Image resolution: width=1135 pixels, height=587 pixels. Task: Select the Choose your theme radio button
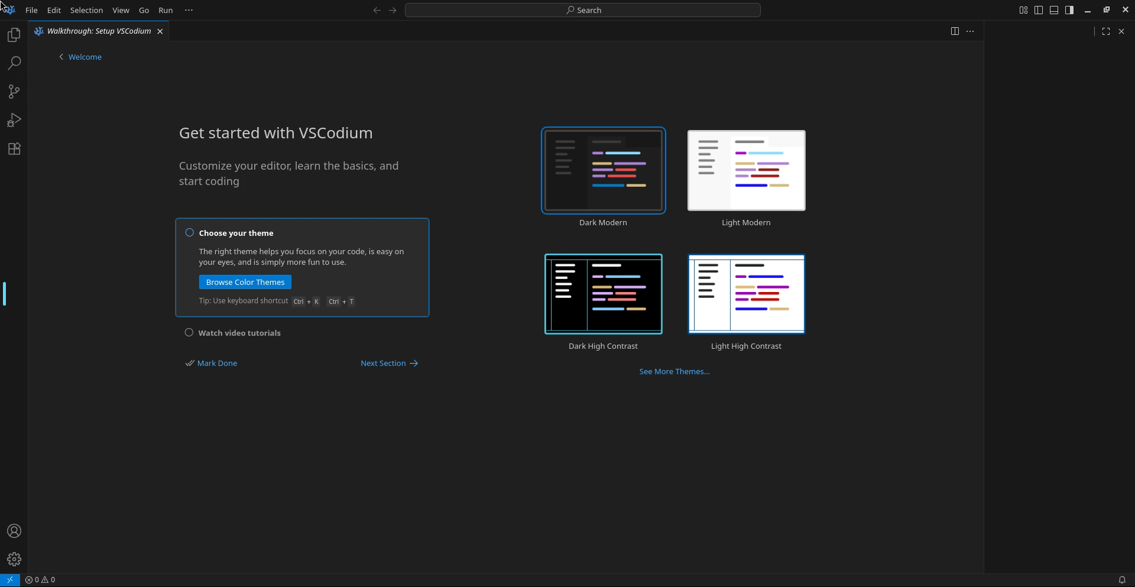pyautogui.click(x=189, y=232)
